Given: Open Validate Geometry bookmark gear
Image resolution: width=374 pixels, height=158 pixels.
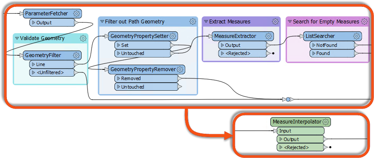Looking at the screenshot, I should (83, 38).
